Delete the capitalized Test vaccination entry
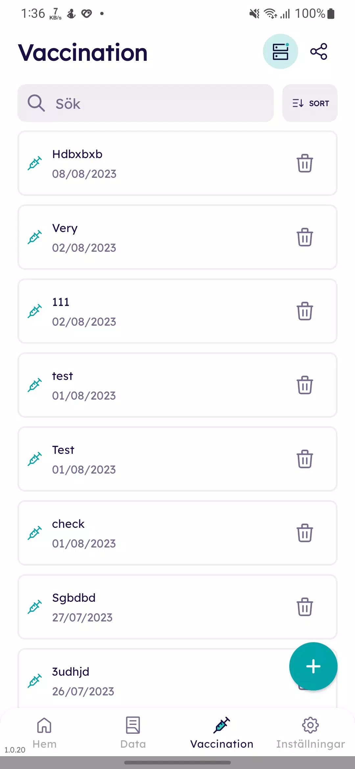Viewport: 355px width, 769px height. [305, 459]
